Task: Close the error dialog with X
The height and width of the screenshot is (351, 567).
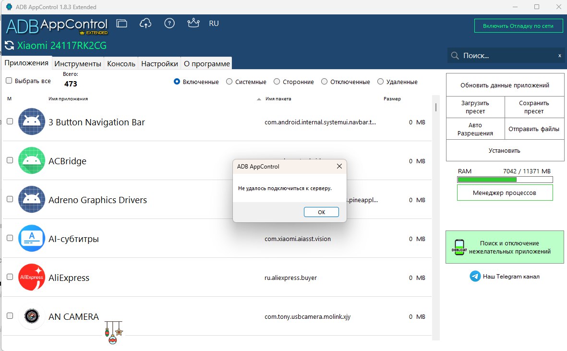Action: point(339,166)
